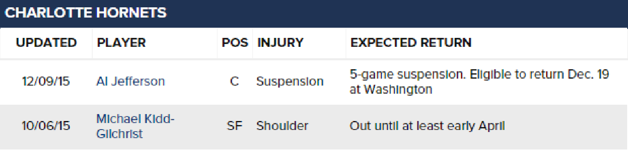Open the Al Jefferson player link
Screen dimensions: 628x165
130,81
